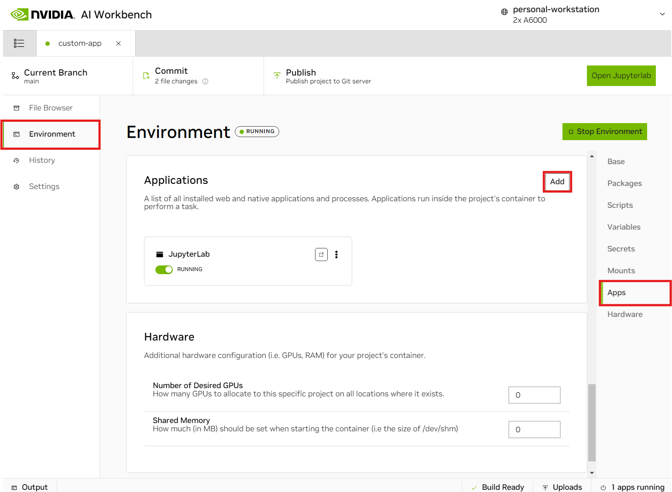Click the Applications heading
The width and height of the screenshot is (672, 492).
pyautogui.click(x=176, y=180)
